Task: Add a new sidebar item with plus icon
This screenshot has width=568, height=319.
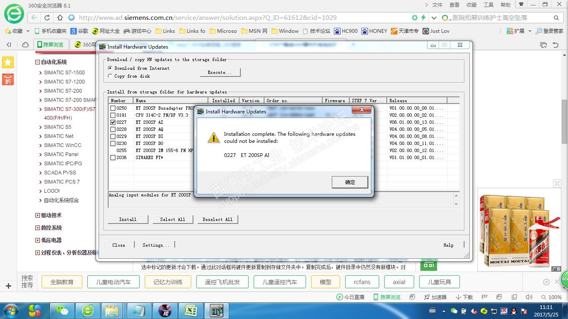Action: (8, 286)
